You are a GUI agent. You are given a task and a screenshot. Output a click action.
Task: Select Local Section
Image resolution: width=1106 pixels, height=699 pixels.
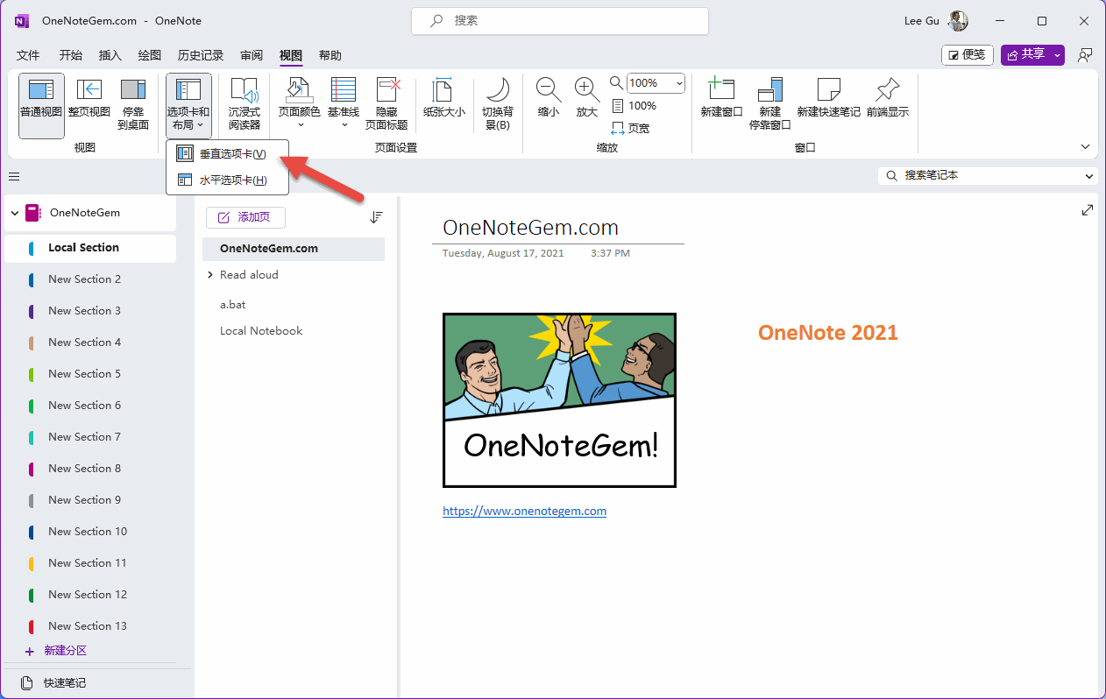point(90,248)
